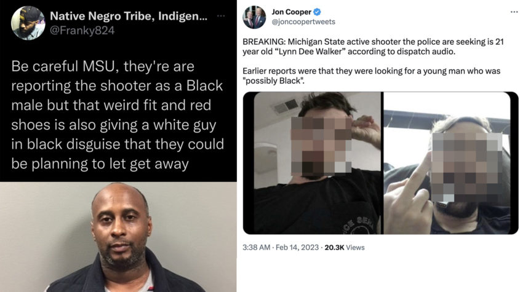Viewport: 520px width, 292px height.
Task: Click the blue verified badge beside Jon Cooper
Action: pyautogui.click(x=317, y=12)
